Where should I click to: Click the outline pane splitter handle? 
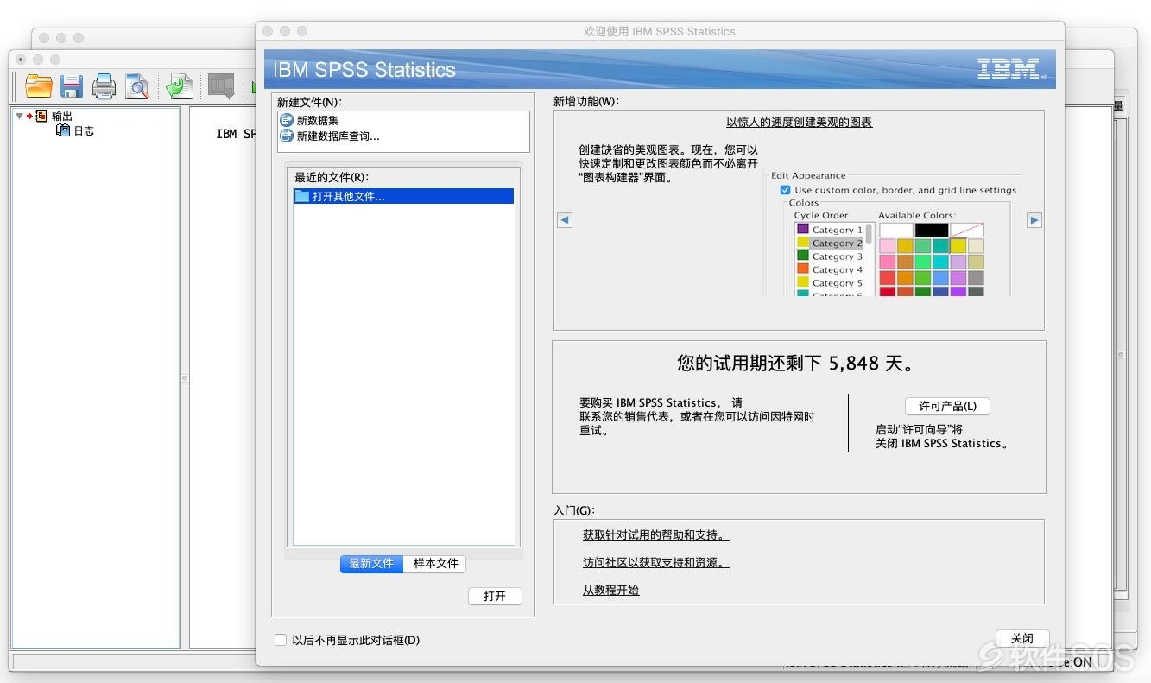tap(185, 378)
